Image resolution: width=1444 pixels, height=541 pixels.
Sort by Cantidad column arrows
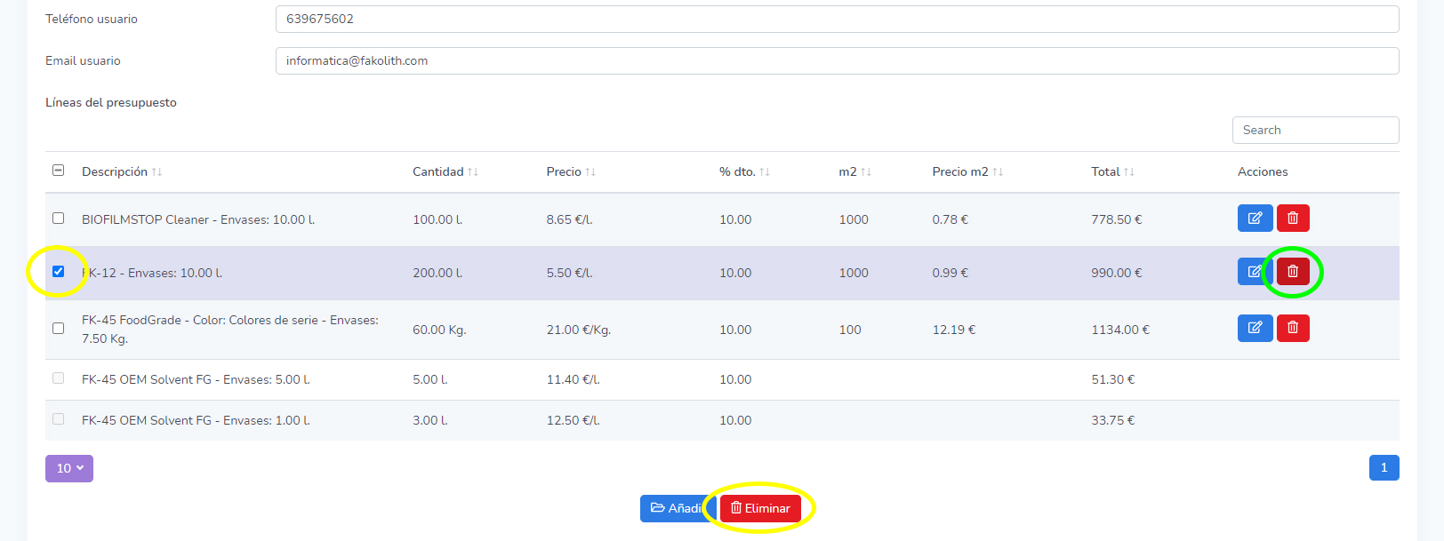(473, 172)
